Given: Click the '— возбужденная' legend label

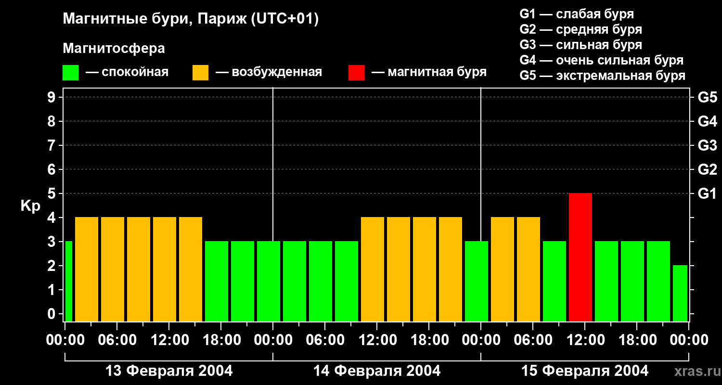Looking at the screenshot, I should click(269, 73).
